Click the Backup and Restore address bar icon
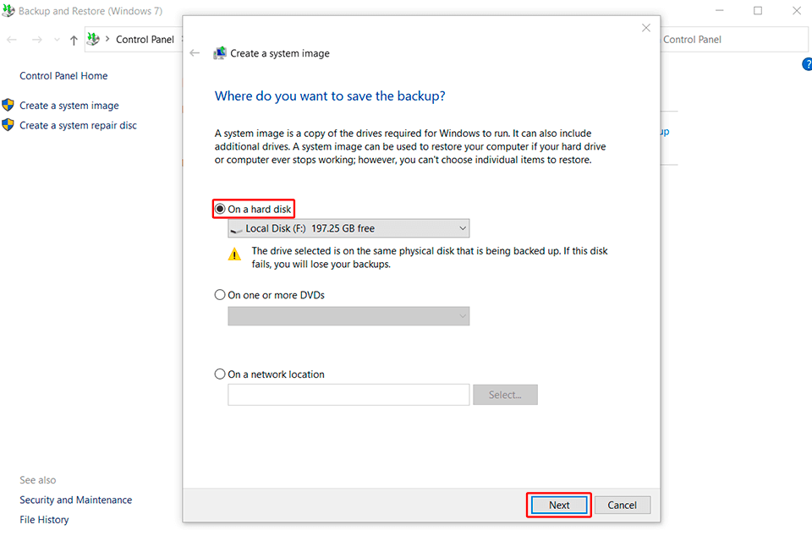812x541 pixels. (93, 39)
